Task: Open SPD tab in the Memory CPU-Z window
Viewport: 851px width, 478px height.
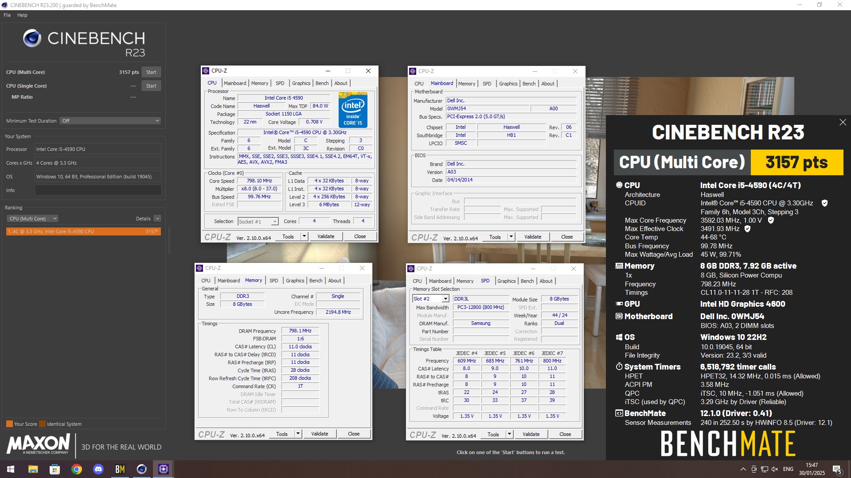Action: coord(274,281)
